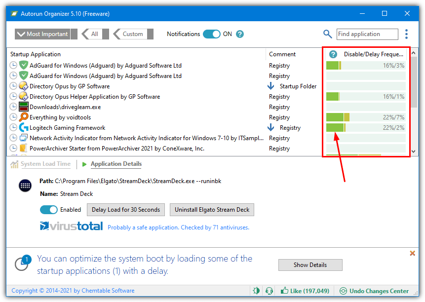Dismiss the optimization tip with orange X
The image size is (425, 302).
[412, 253]
